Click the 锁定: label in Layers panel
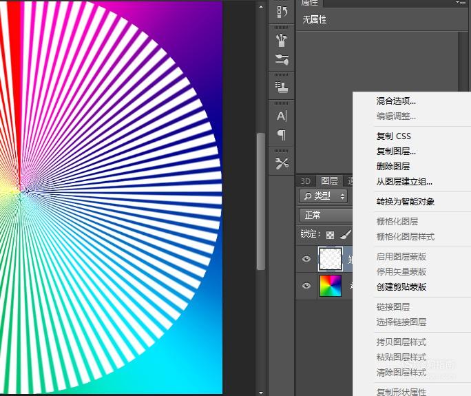Viewport: 471px width, 396px height. (311, 233)
